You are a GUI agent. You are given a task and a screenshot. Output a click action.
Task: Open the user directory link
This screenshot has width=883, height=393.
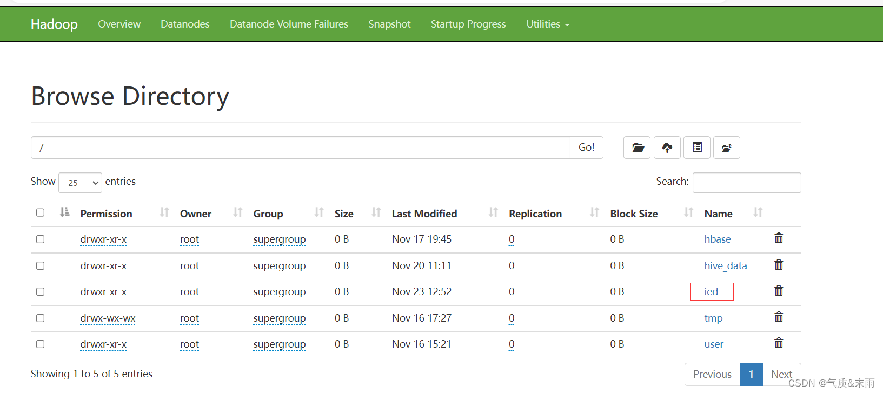pyautogui.click(x=714, y=344)
